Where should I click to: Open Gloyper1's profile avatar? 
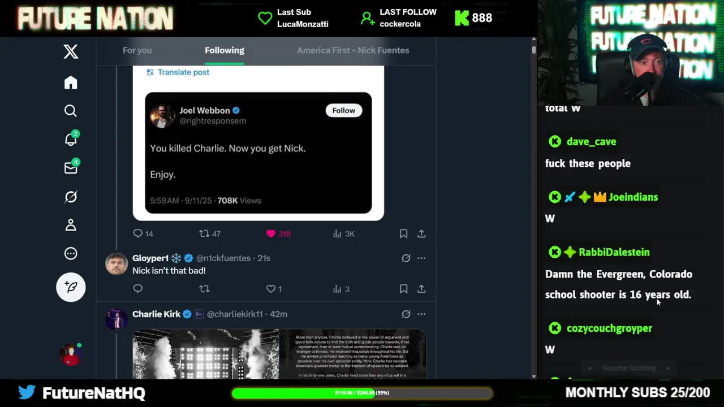[x=117, y=264]
